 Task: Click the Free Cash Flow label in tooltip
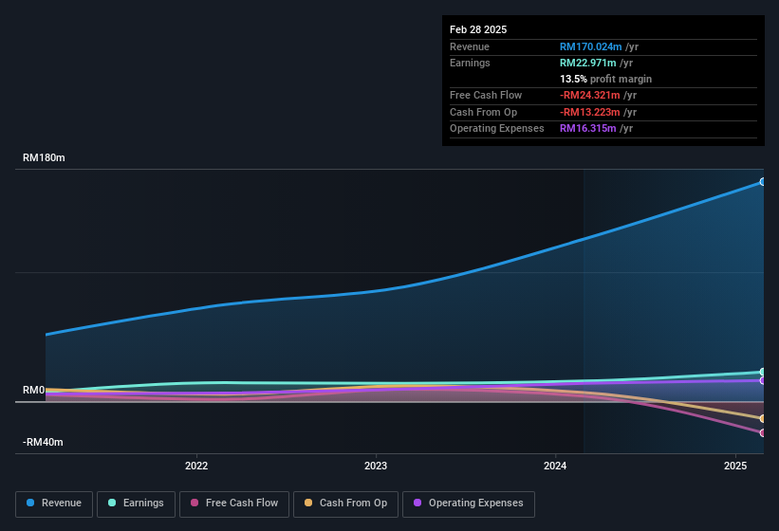(486, 95)
